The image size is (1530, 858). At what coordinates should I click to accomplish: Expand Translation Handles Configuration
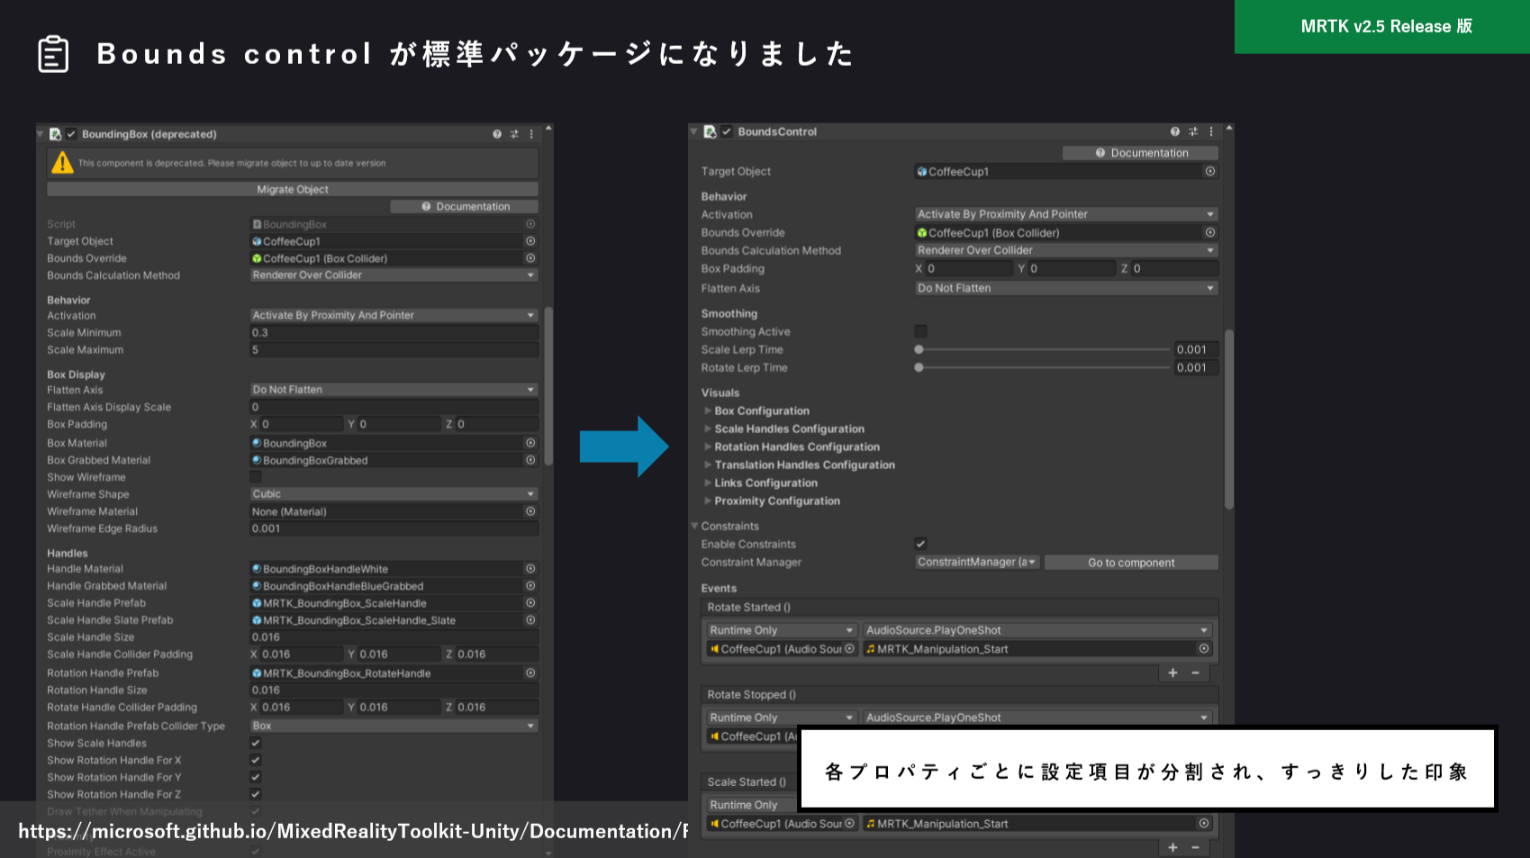point(708,465)
